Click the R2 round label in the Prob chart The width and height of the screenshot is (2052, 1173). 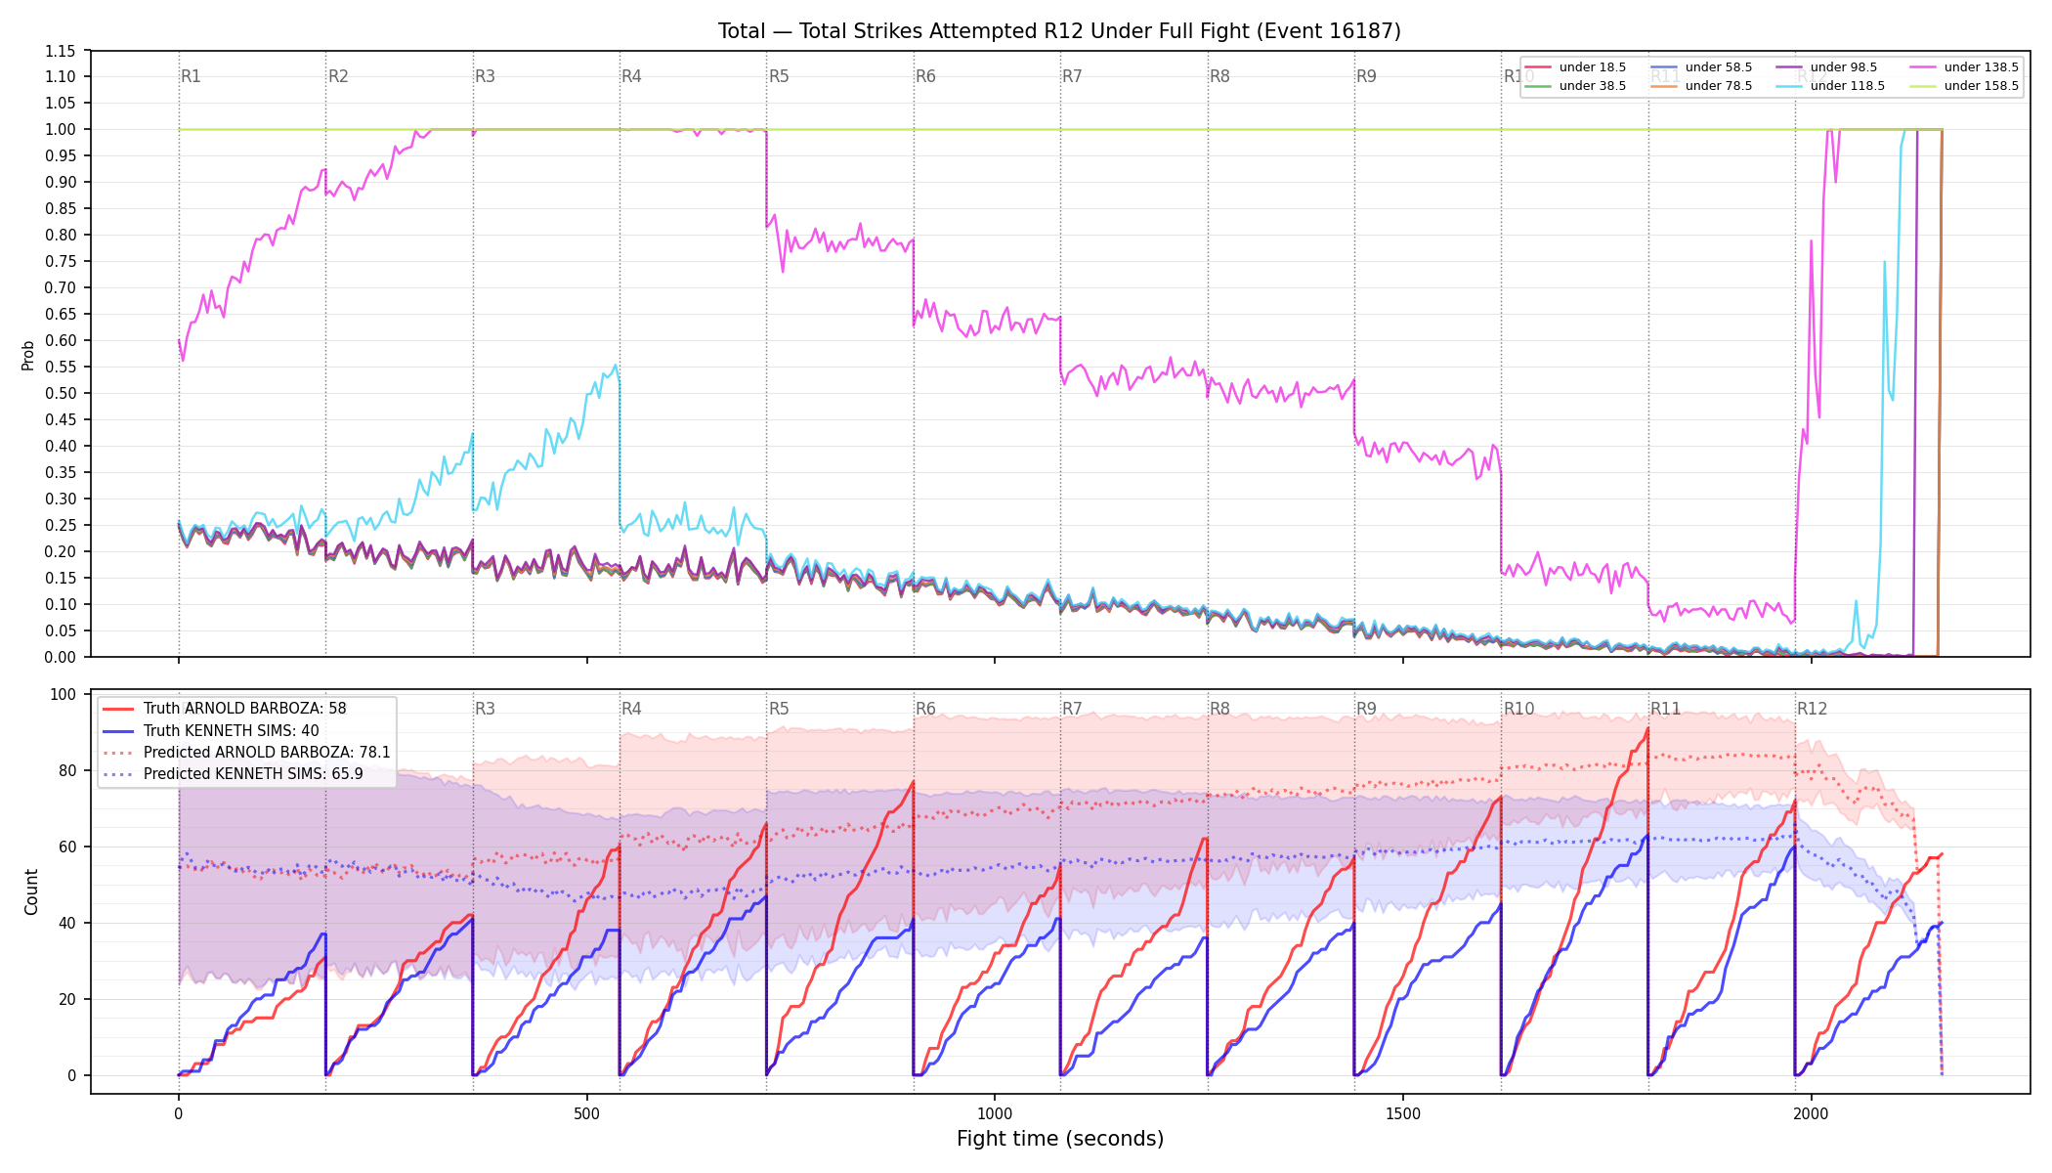338,76
